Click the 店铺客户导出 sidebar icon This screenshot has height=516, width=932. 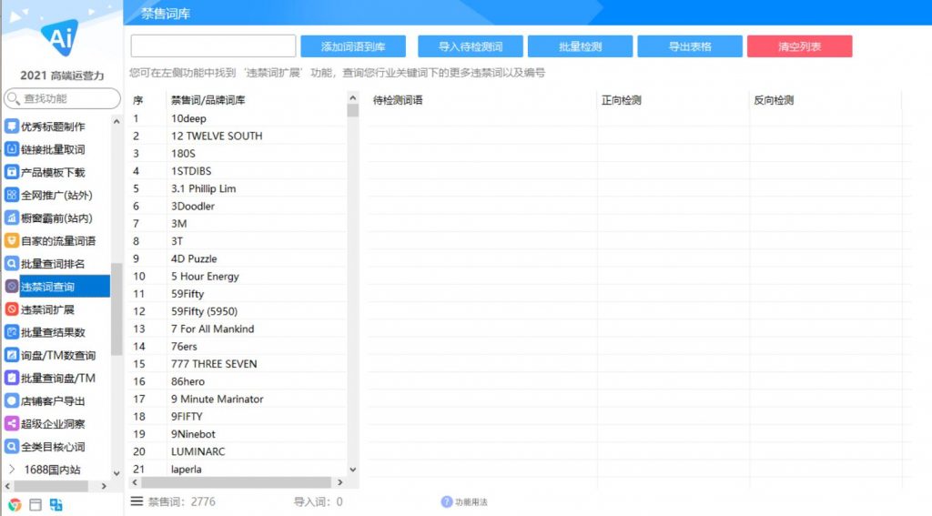pos(11,400)
